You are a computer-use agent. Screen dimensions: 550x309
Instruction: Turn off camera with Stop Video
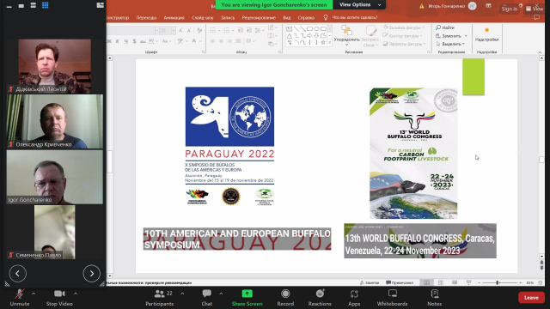(59, 298)
